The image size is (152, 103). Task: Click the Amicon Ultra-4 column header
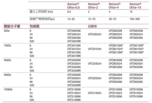(x=115, y=6)
